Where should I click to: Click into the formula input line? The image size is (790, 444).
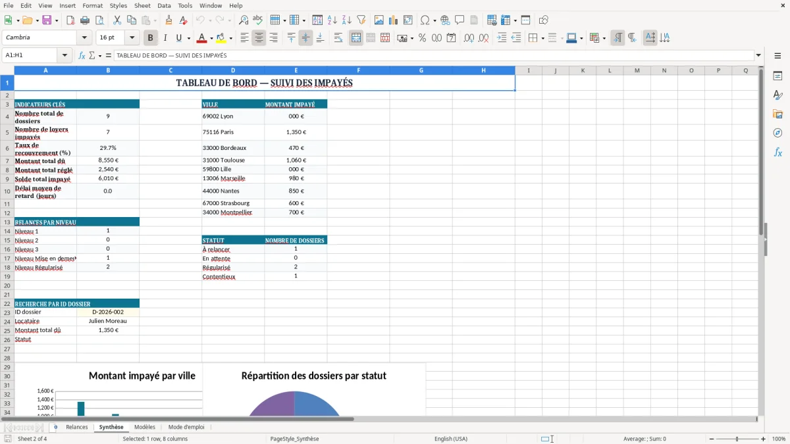point(433,55)
